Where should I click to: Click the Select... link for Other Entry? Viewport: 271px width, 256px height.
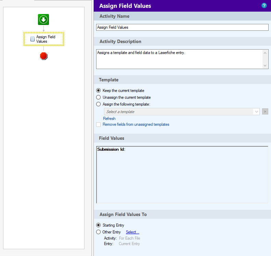(x=132, y=232)
